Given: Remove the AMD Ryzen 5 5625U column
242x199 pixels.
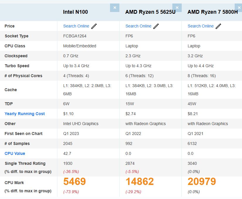Looking at the screenshot, I should [177, 8].
